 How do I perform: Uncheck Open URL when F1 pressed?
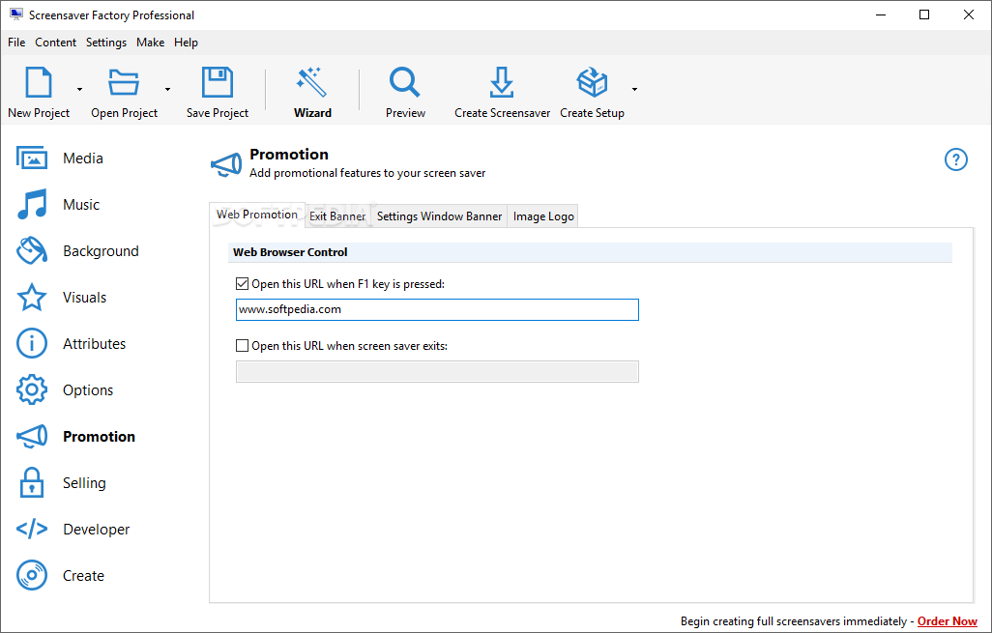243,284
